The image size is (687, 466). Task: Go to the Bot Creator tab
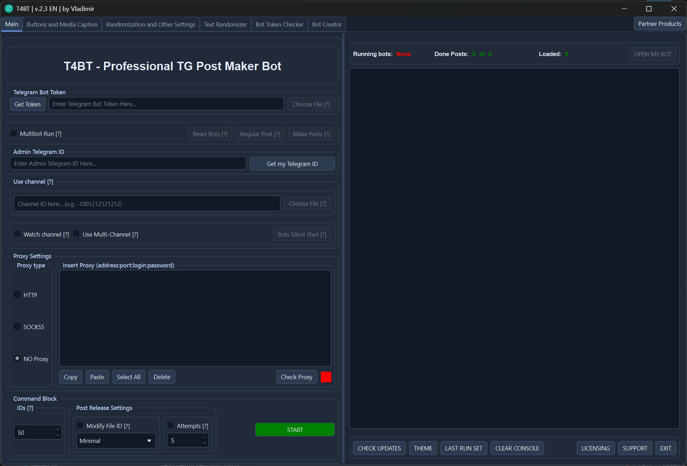(x=327, y=24)
